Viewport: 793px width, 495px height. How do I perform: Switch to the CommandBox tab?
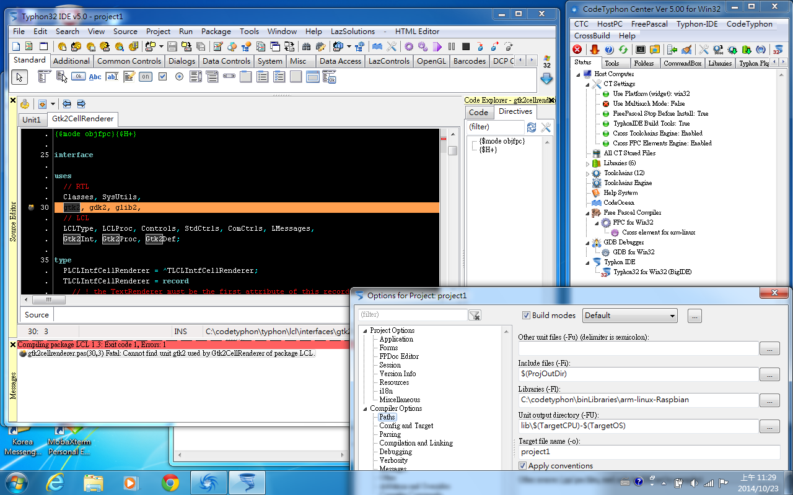click(x=682, y=63)
